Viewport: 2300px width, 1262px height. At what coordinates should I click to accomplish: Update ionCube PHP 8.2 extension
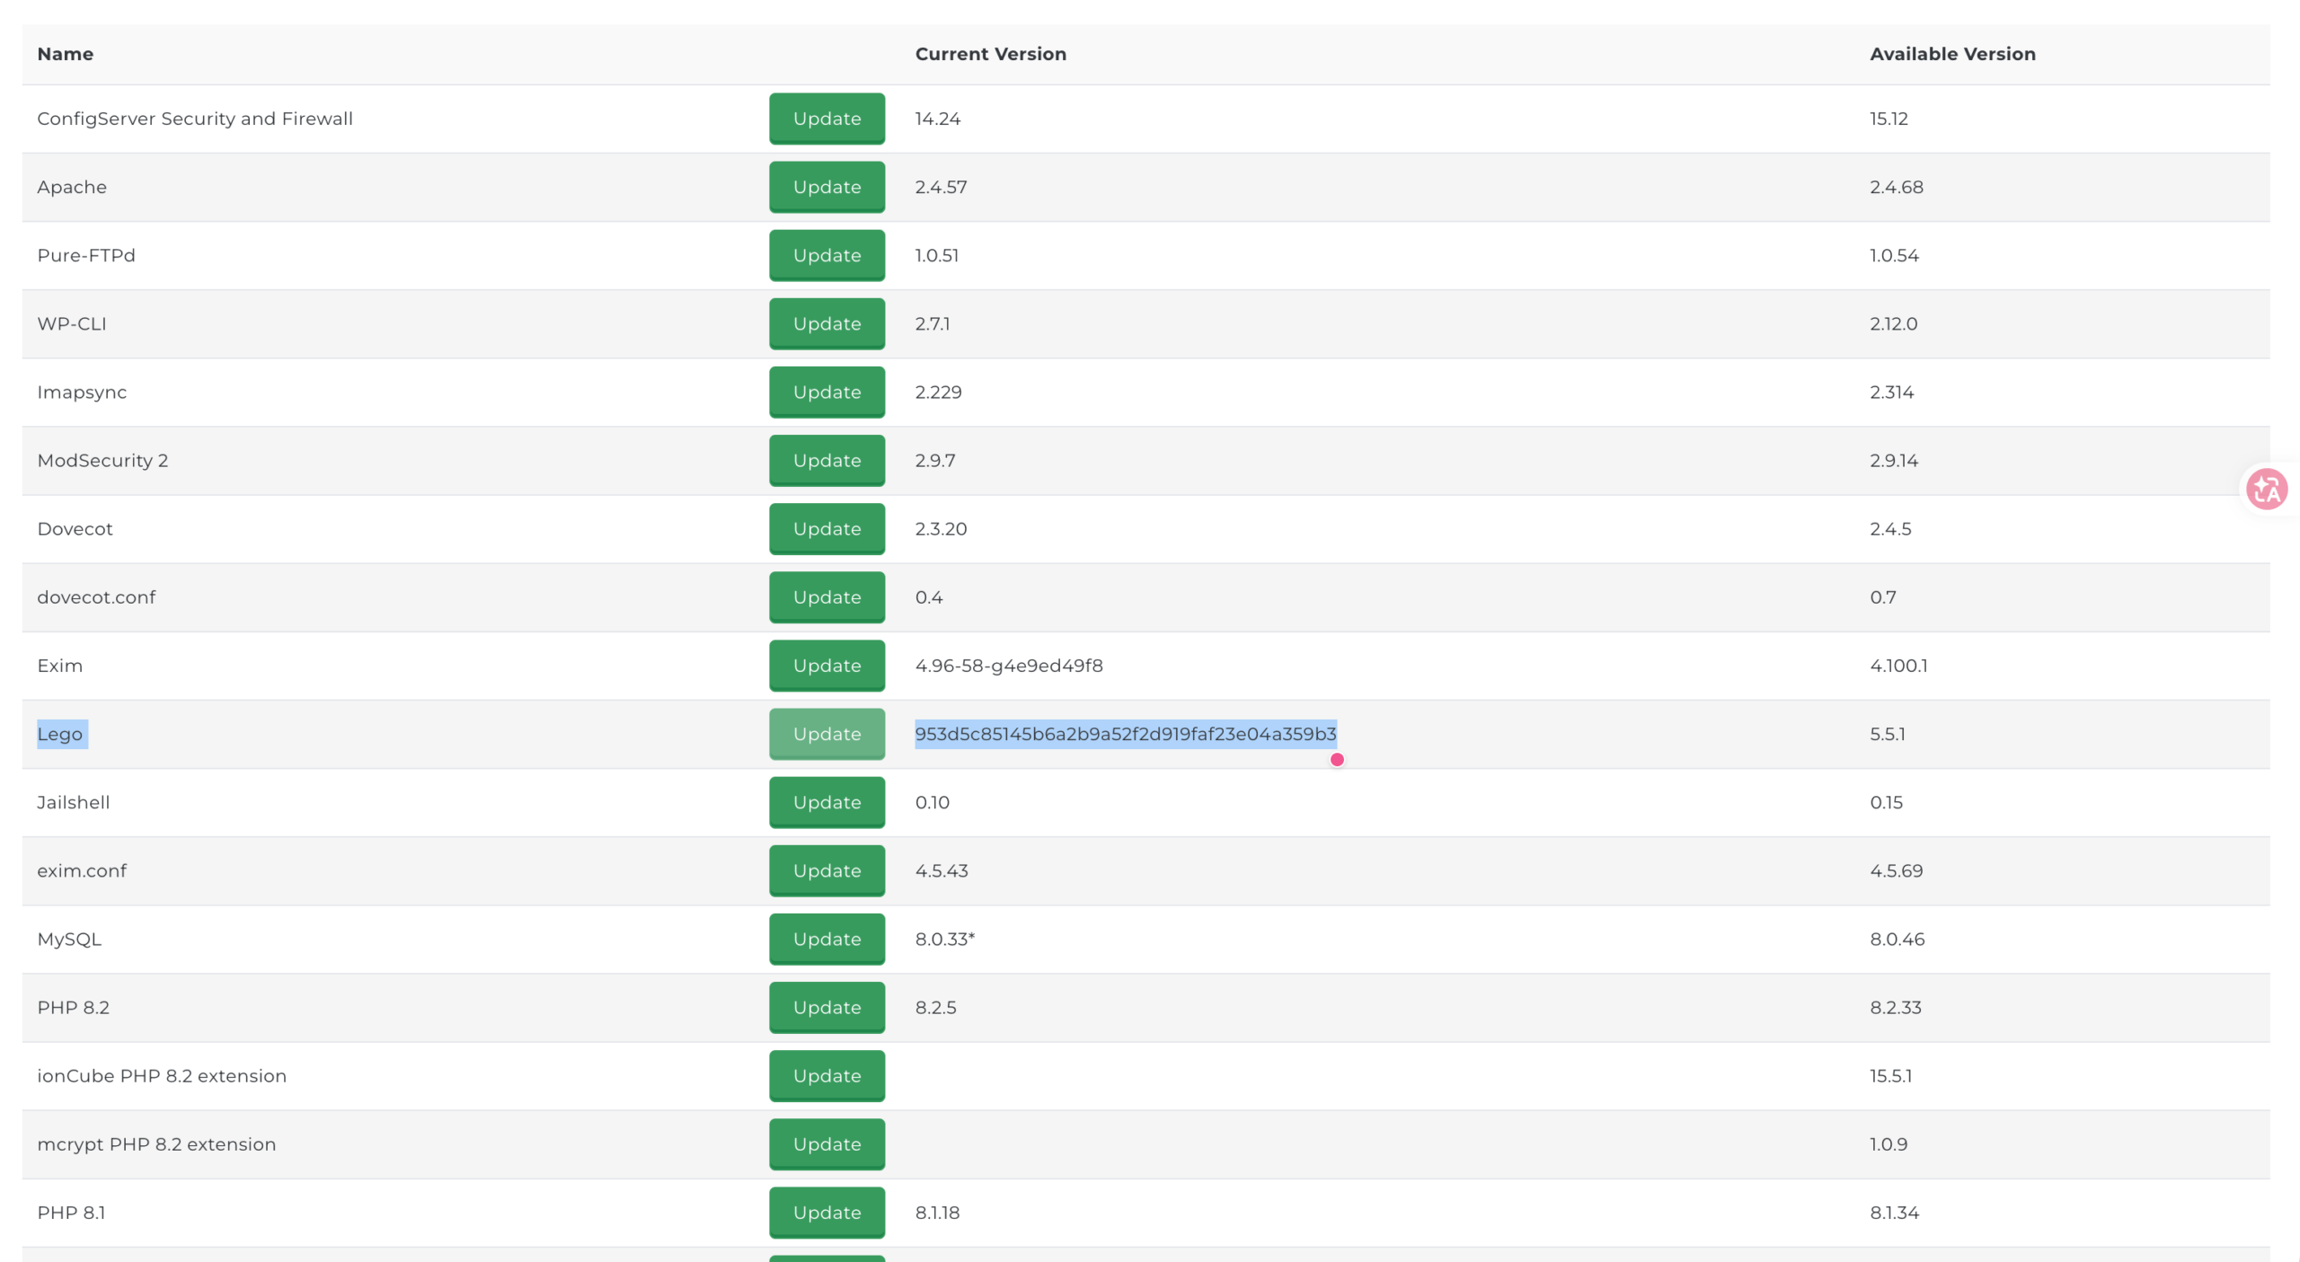(x=827, y=1075)
